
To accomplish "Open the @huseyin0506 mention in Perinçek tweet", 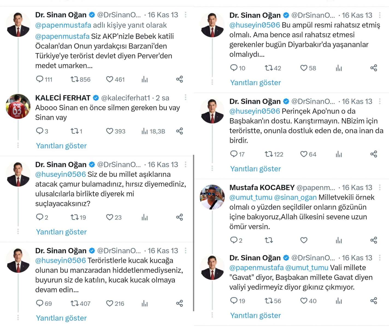I will pos(255,111).
